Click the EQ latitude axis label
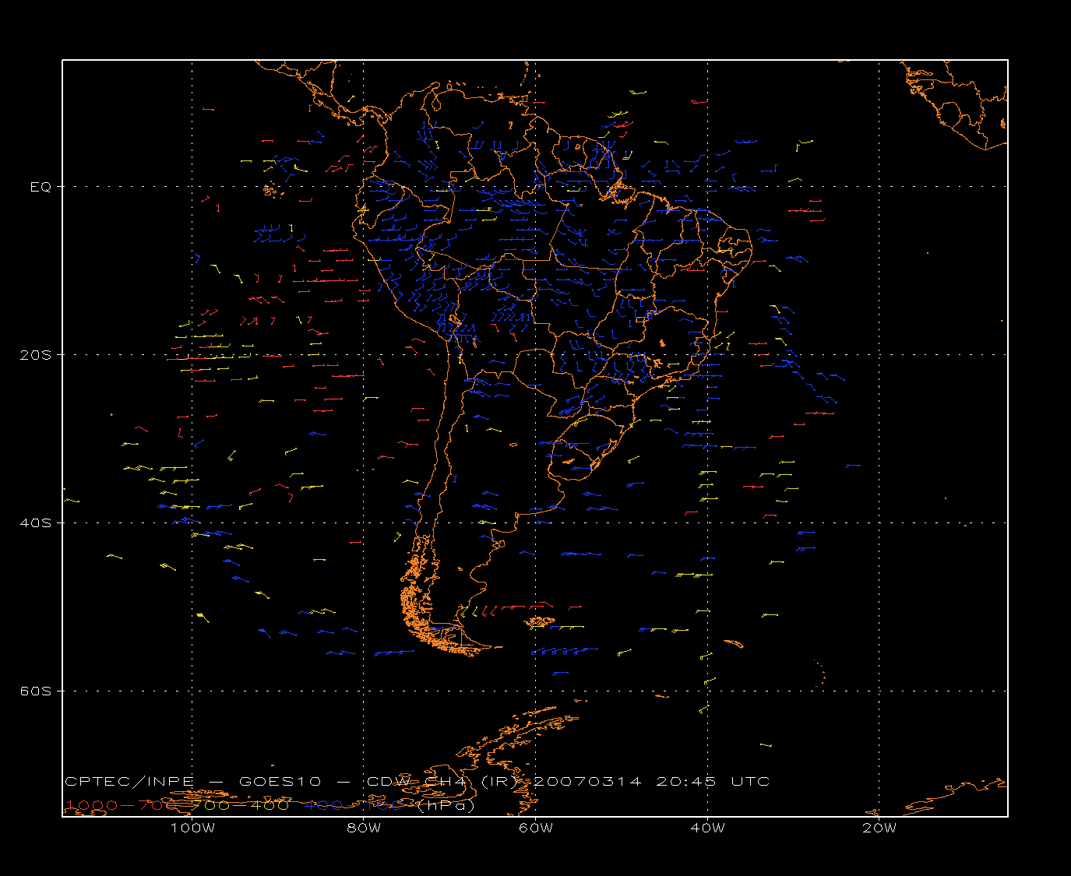The height and width of the screenshot is (876, 1071). coord(41,187)
